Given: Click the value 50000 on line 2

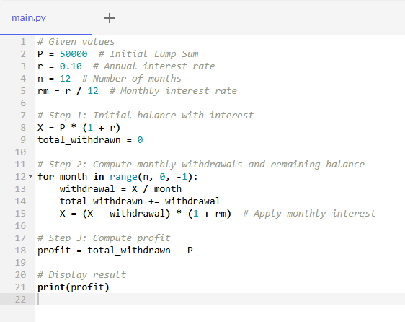Looking at the screenshot, I should coord(74,54).
